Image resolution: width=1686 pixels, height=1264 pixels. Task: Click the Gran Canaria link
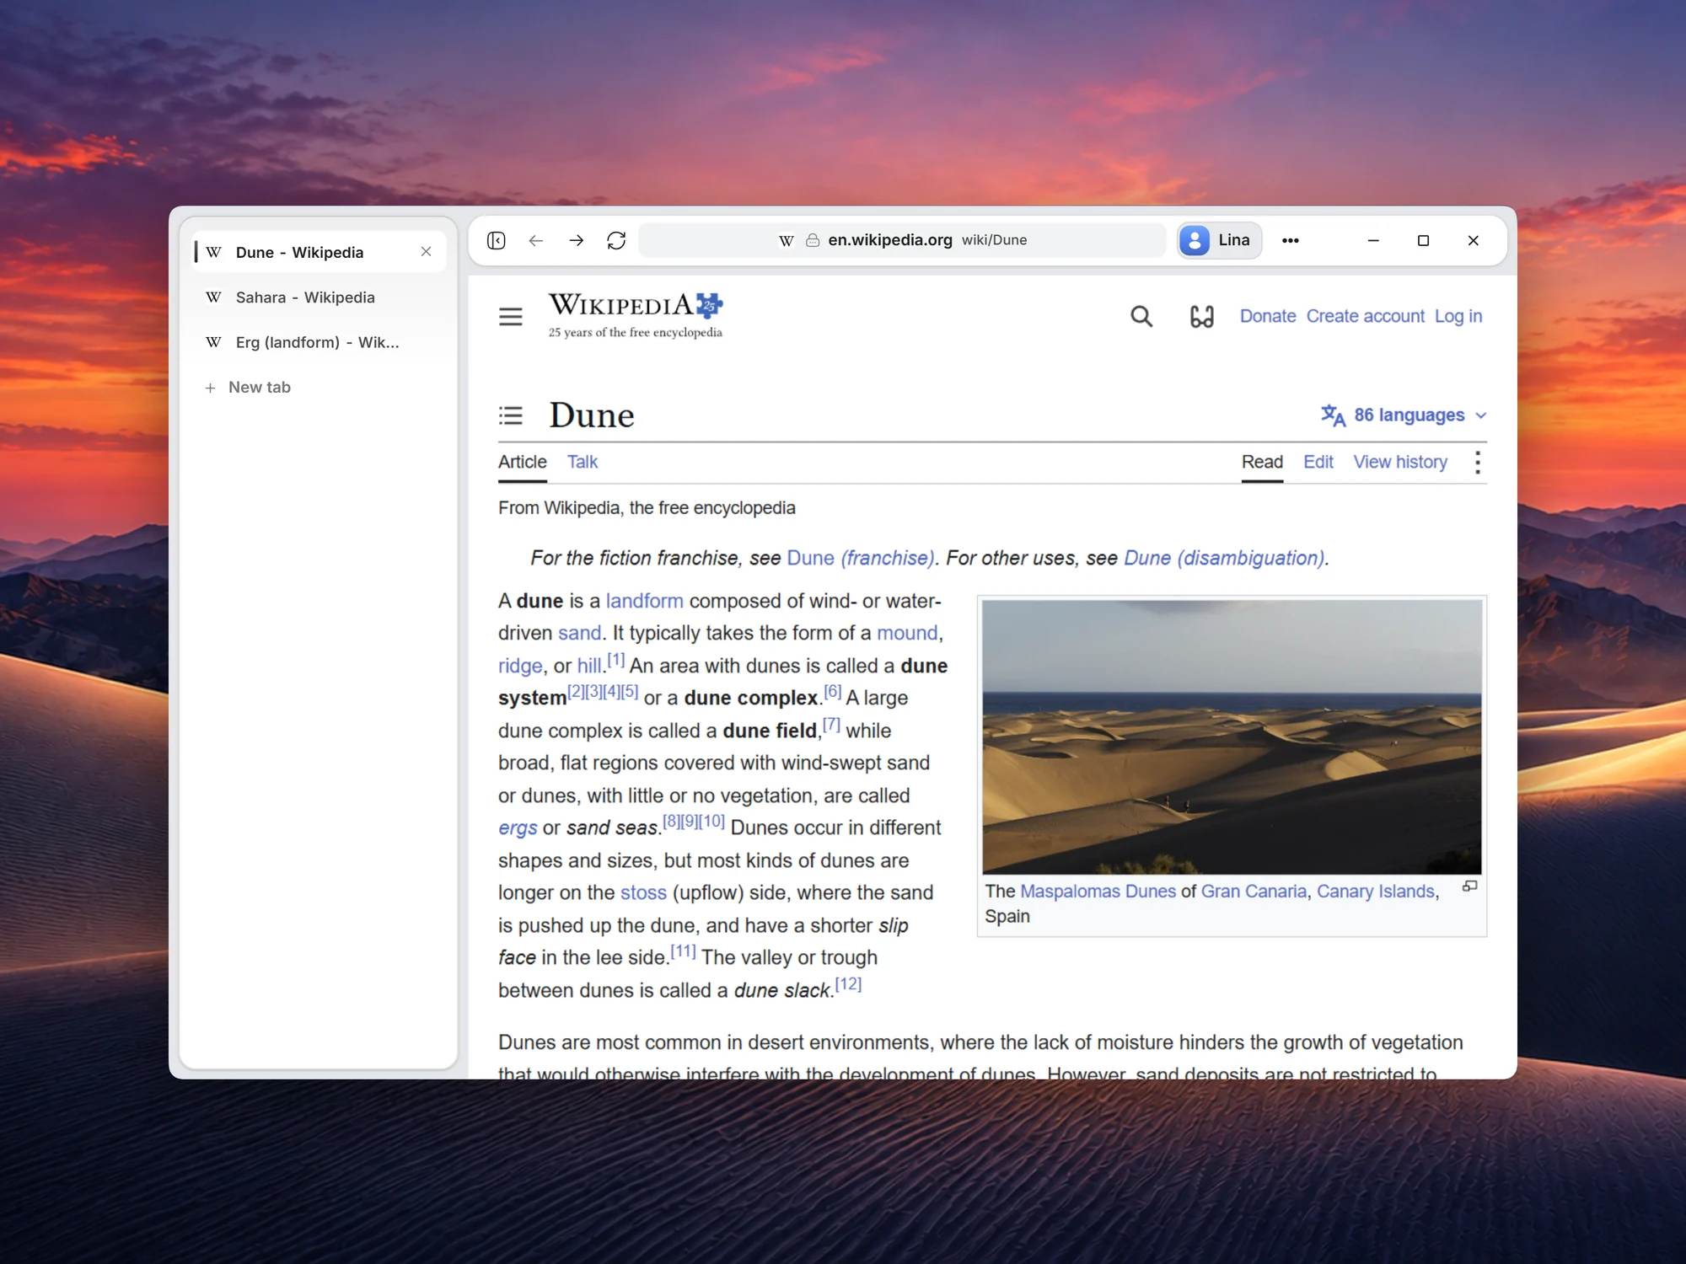click(x=1254, y=892)
